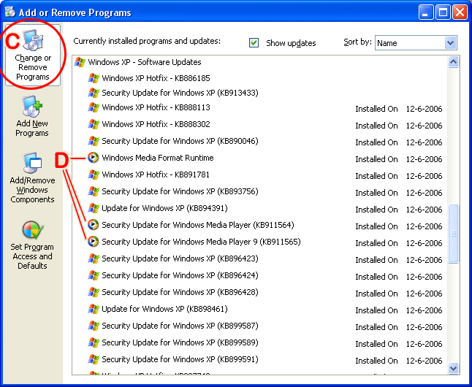Screen dimensions: 472x387
Task: Click Installed On label for KB888113
Action: (376, 109)
